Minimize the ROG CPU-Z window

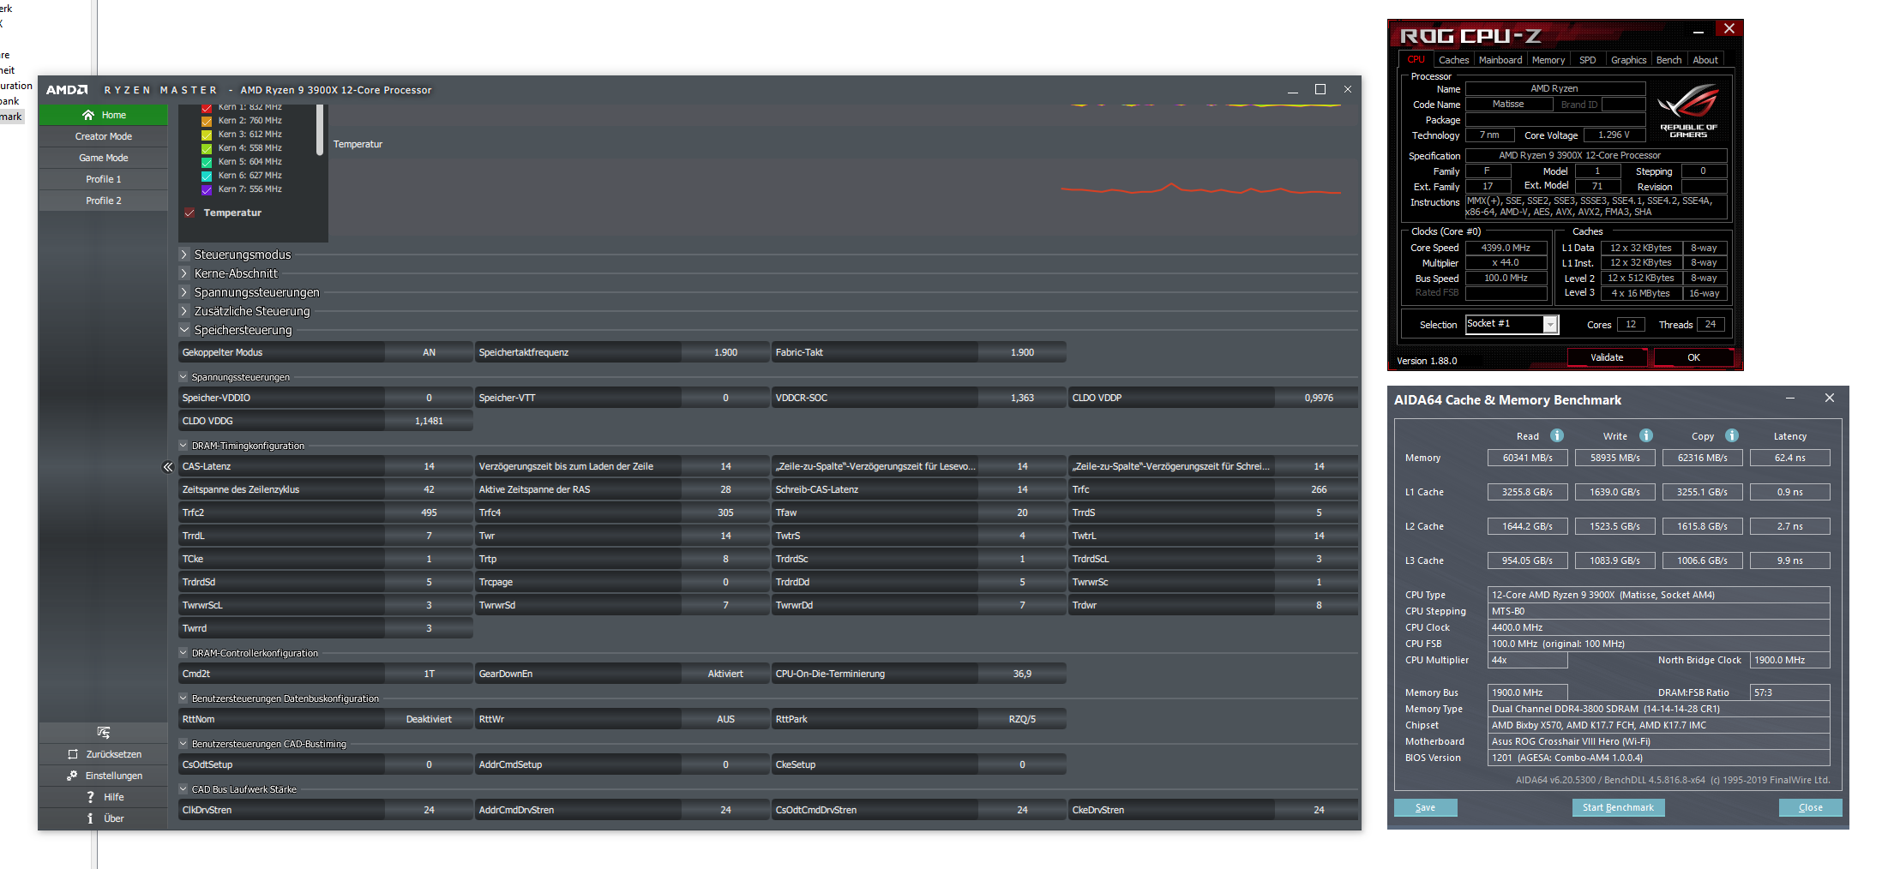(1699, 33)
